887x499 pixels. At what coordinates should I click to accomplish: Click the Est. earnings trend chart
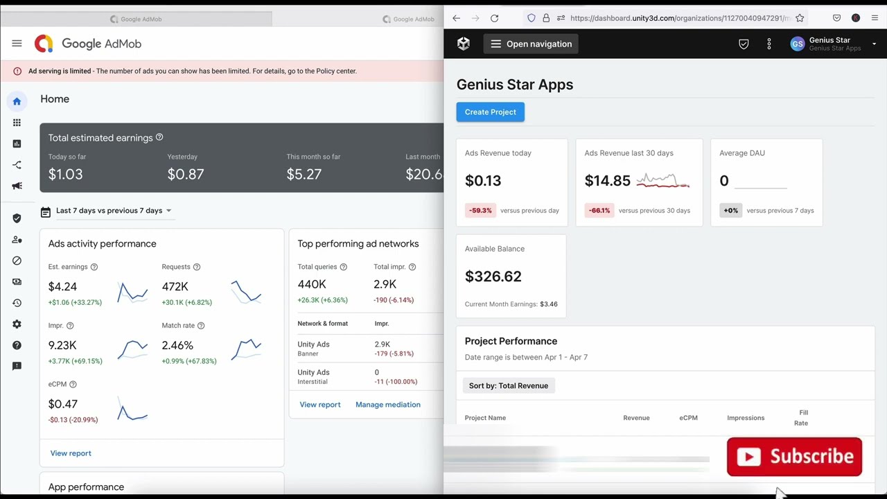[132, 292]
